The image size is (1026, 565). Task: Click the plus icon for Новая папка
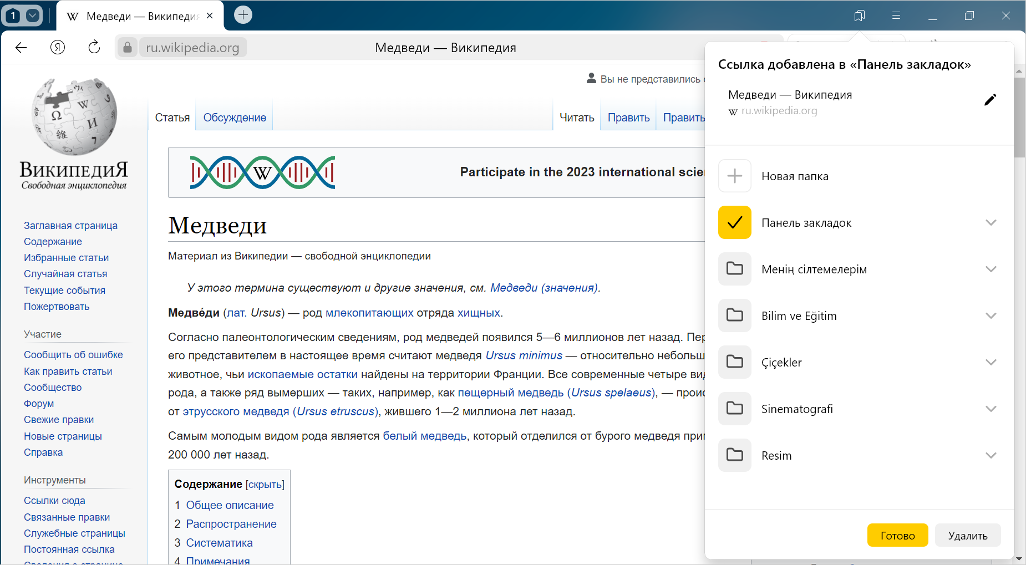point(734,176)
